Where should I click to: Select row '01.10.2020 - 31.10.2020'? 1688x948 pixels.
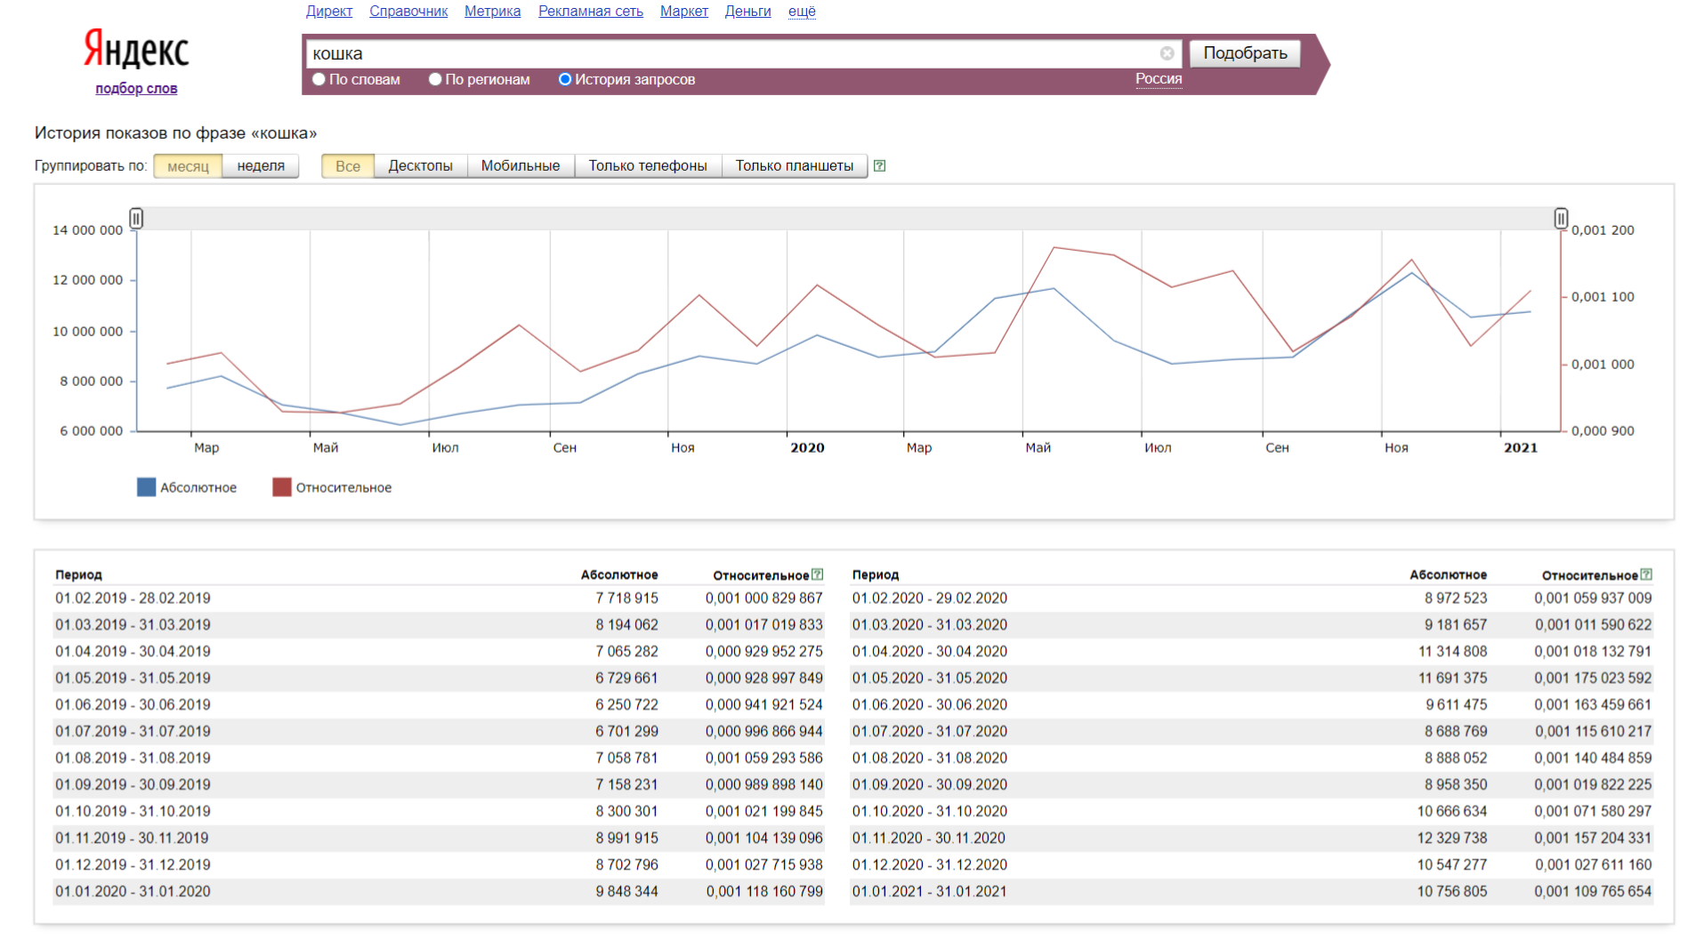(x=1252, y=812)
